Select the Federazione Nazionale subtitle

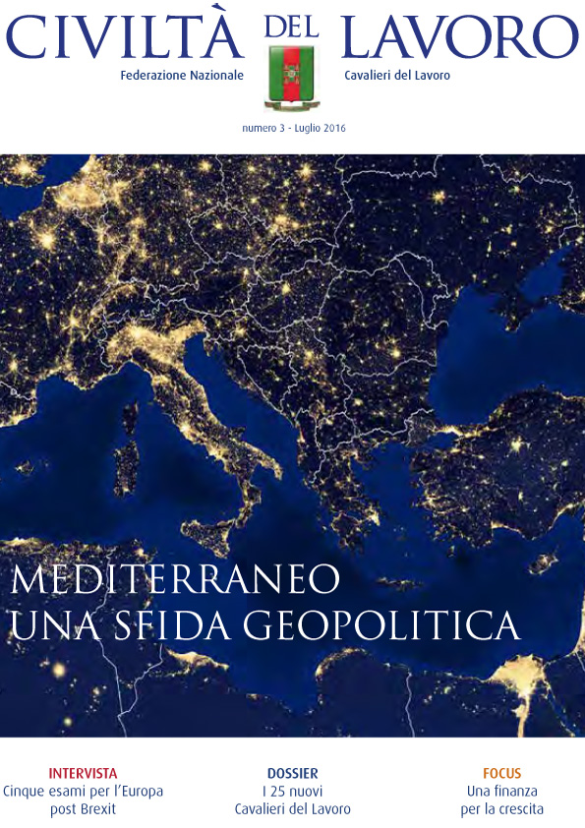coord(182,75)
